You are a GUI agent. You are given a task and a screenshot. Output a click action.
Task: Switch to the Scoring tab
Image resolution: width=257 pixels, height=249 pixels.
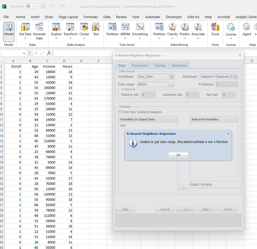[160, 66]
